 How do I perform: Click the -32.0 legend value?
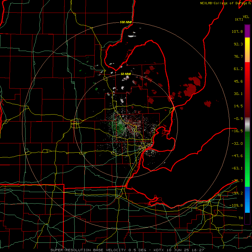(x=237, y=144)
